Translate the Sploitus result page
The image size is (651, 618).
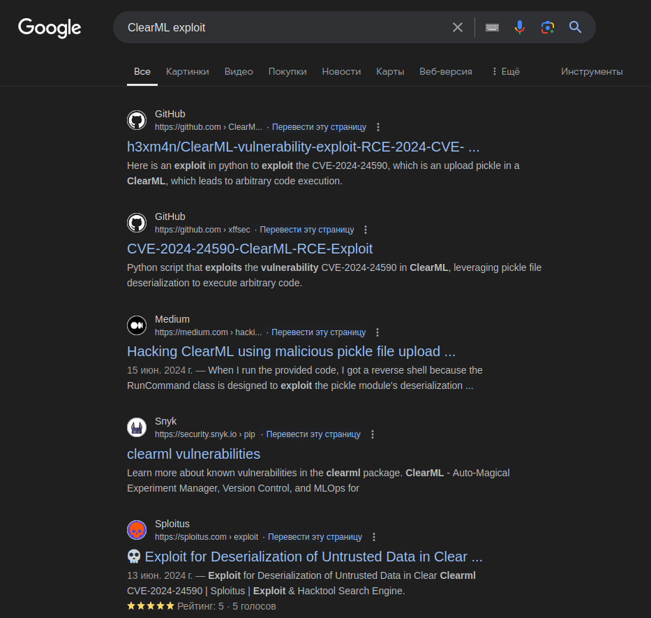click(315, 537)
